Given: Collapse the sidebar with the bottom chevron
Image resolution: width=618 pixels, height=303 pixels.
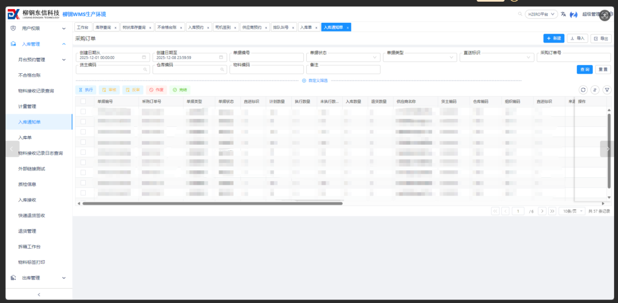Looking at the screenshot, I should tap(39, 294).
